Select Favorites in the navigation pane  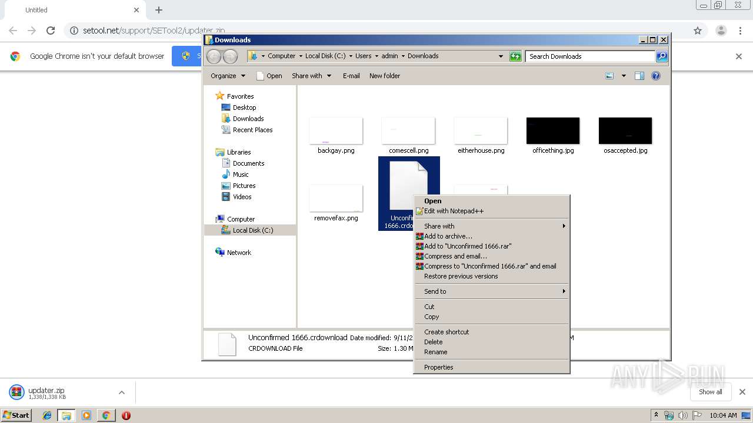(x=240, y=96)
